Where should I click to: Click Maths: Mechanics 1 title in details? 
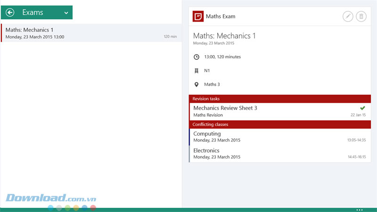coord(224,35)
